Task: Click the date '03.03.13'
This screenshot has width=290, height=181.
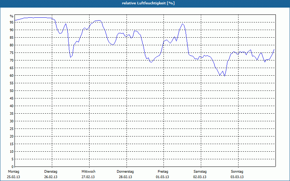Action: [237, 177]
